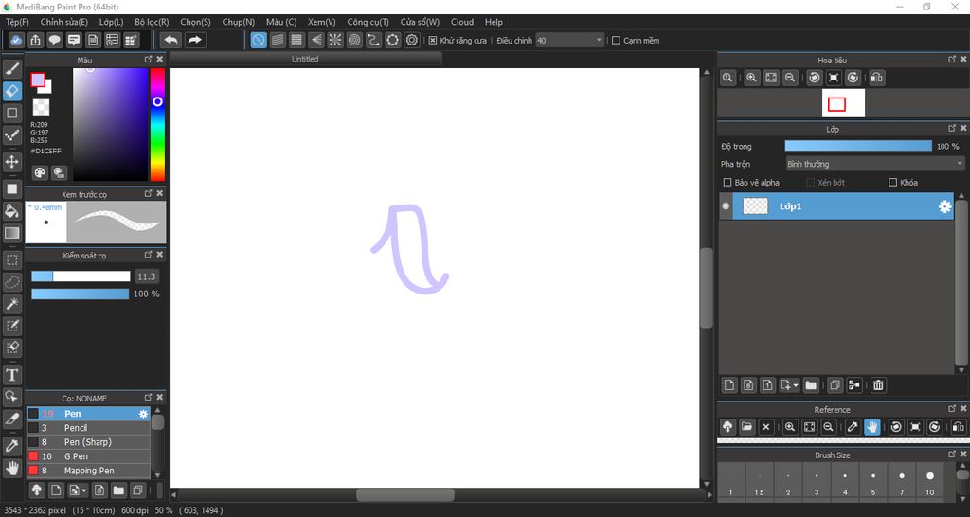This screenshot has height=517, width=970.
Task: Open settings gear for Lớp1 layer
Action: coord(944,206)
